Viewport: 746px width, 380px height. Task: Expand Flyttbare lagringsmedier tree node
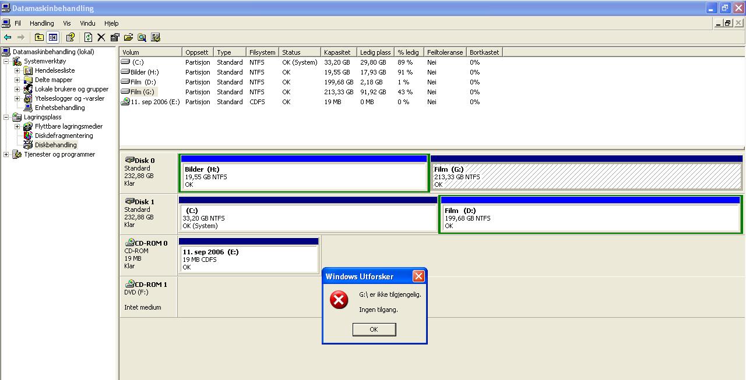pyautogui.click(x=17, y=126)
